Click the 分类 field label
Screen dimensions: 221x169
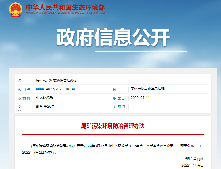tap(115, 90)
